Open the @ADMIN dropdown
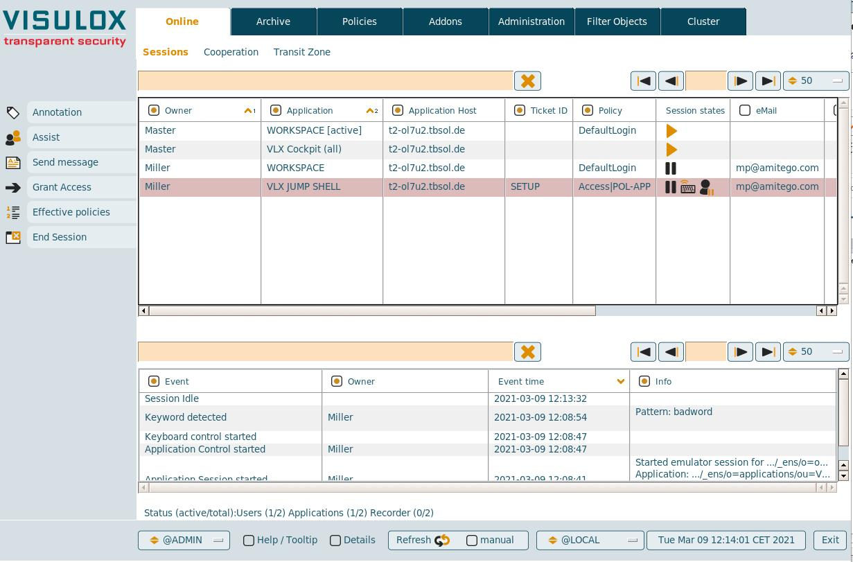This screenshot has width=853, height=562. click(x=184, y=541)
